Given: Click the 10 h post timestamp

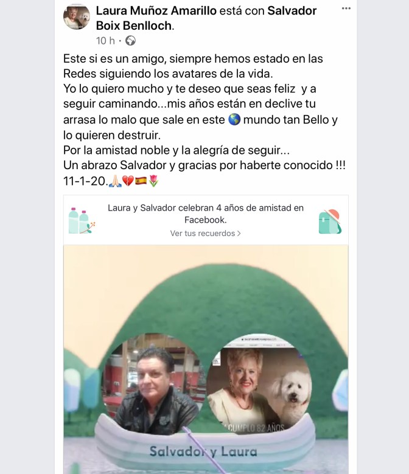Looking at the screenshot, I should coord(105,41).
